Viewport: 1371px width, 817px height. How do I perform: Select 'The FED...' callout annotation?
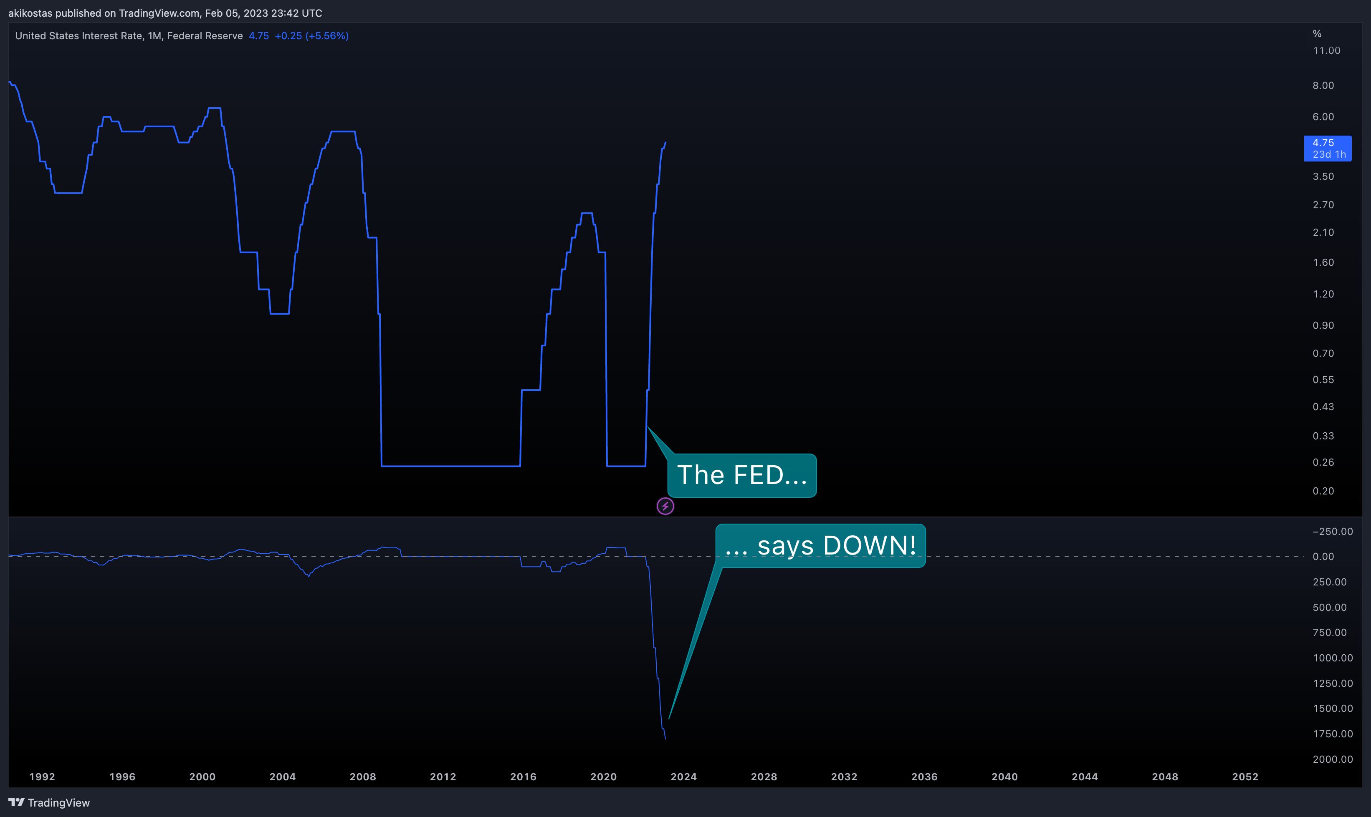pos(742,475)
